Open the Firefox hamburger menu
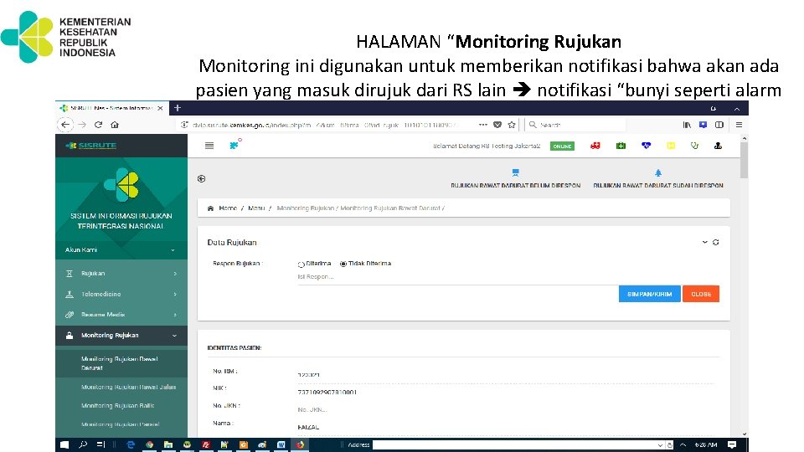Screen dimensions: 804x452 pos(739,125)
